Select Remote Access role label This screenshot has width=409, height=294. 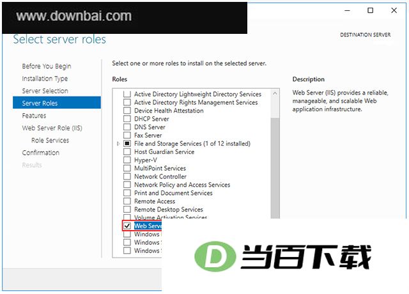point(155,201)
